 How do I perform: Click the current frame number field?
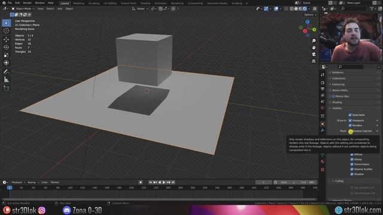point(263,182)
